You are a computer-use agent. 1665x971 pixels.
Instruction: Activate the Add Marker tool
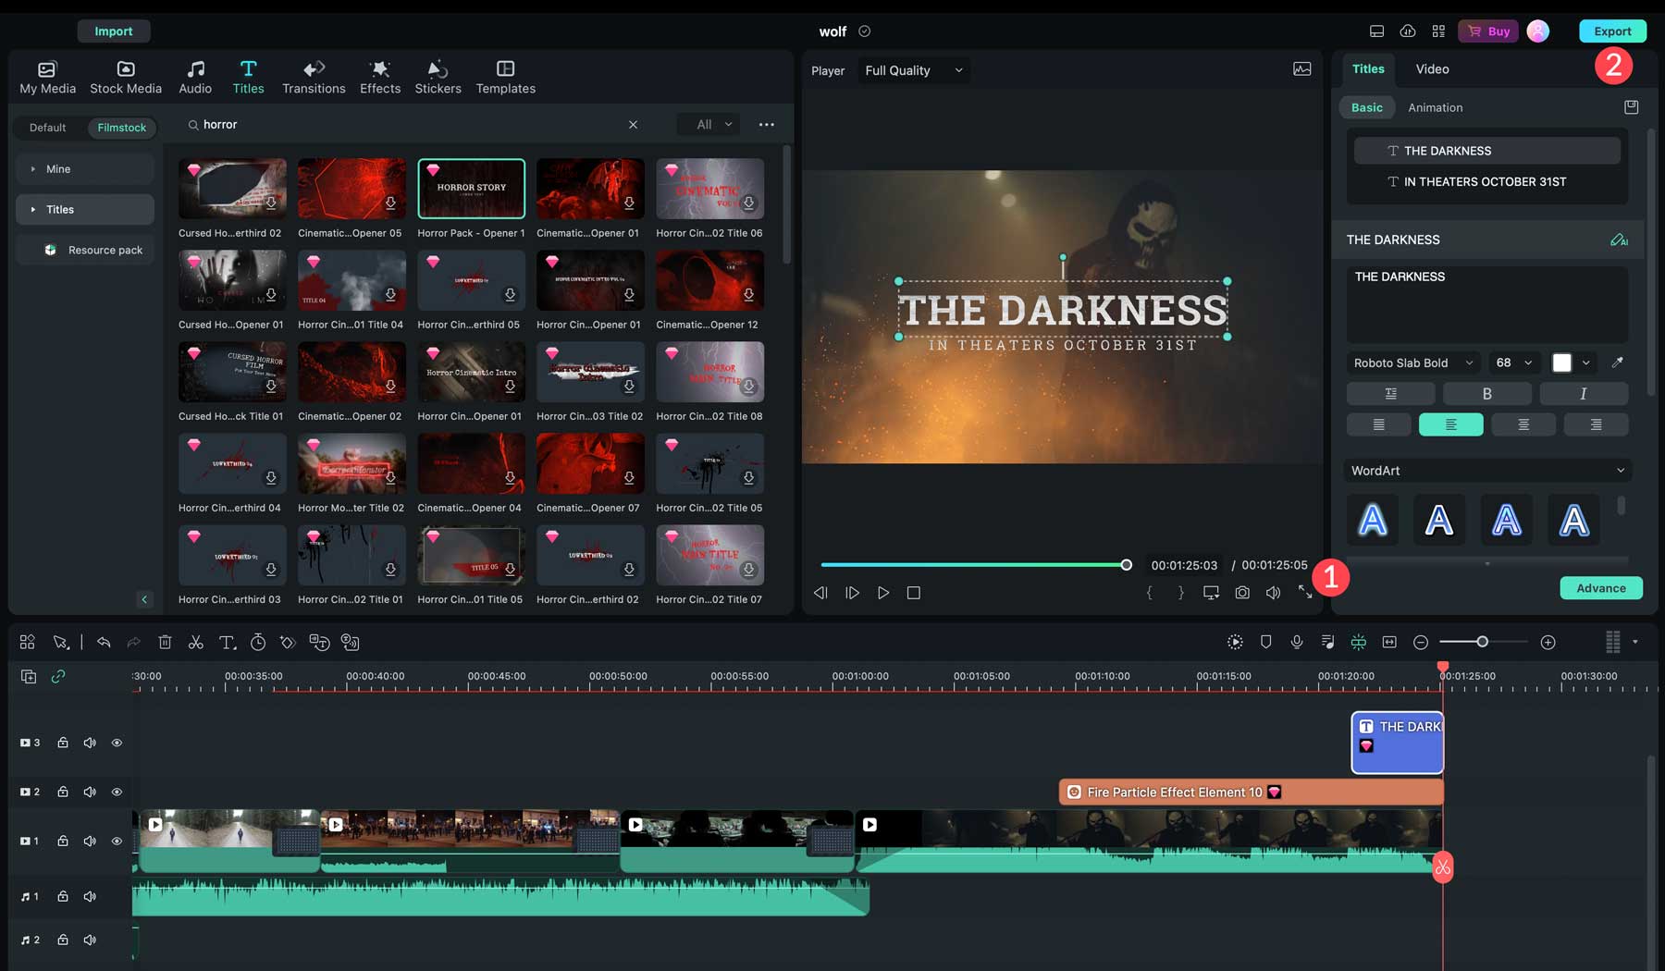pyautogui.click(x=1265, y=642)
